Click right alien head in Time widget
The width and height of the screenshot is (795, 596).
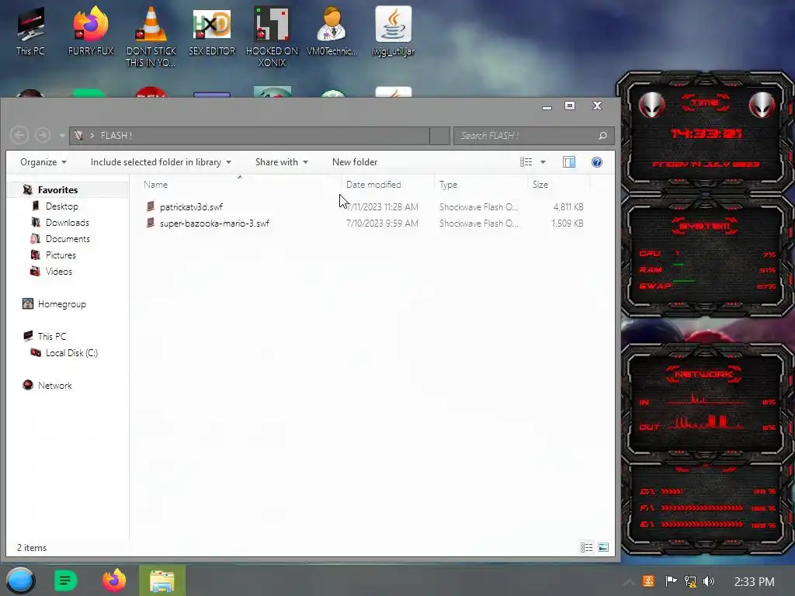pos(762,105)
